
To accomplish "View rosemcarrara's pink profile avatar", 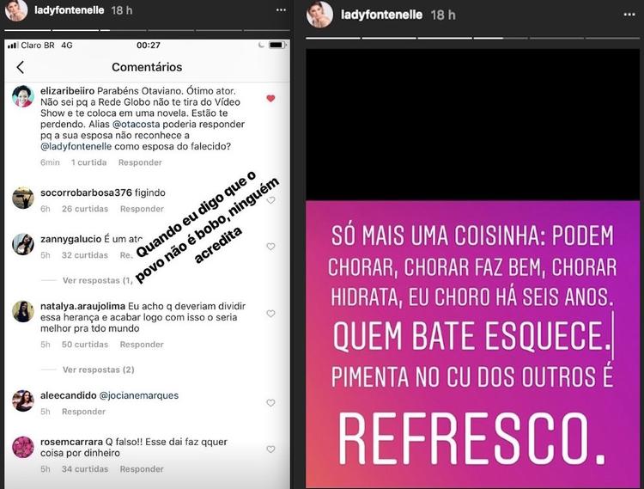I will pos(22,447).
